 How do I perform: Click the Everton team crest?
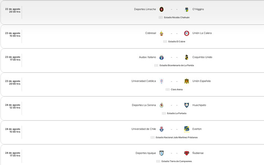pyautogui.click(x=187, y=129)
